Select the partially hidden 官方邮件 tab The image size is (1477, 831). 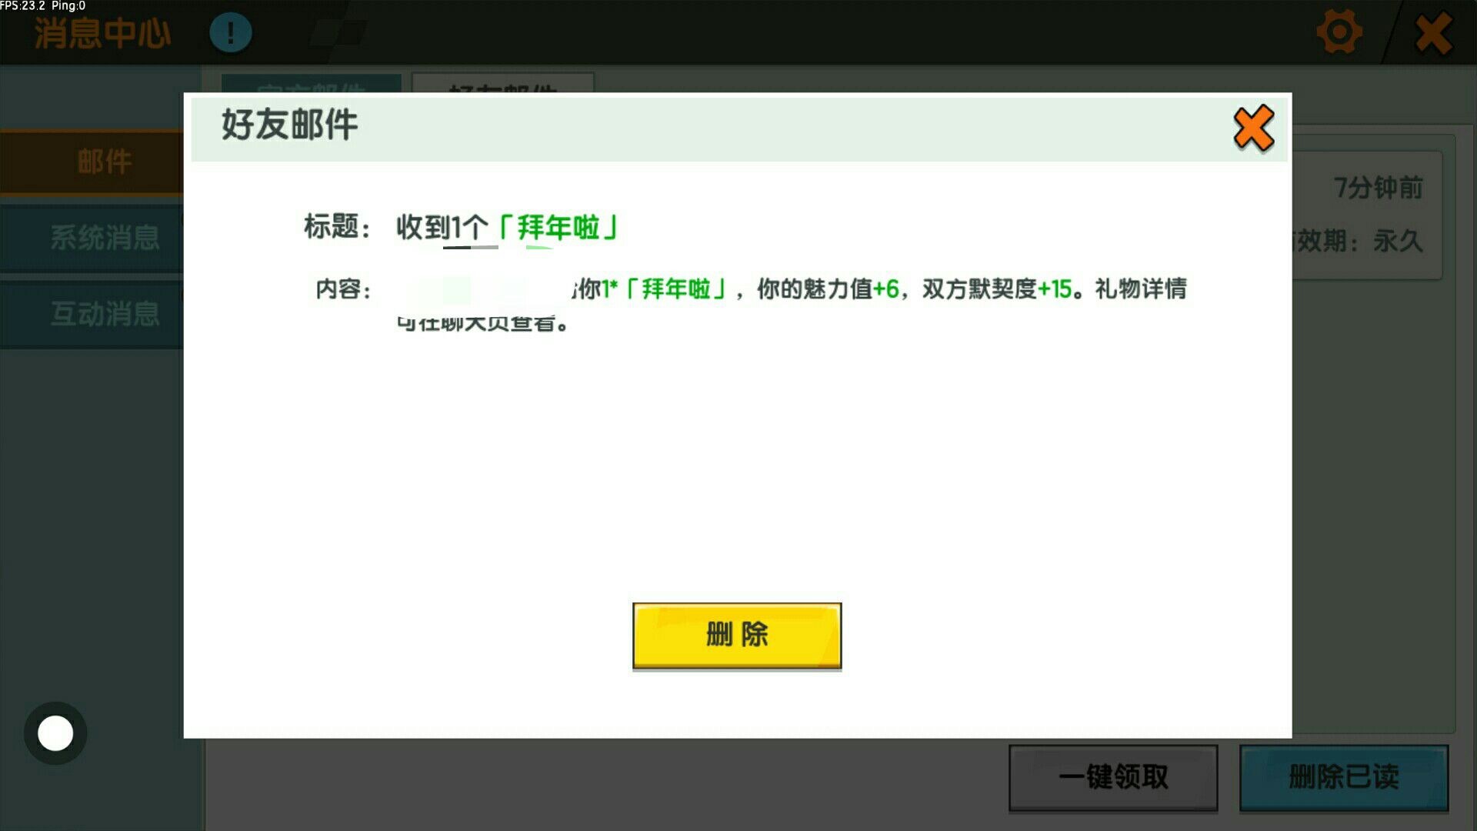click(311, 83)
